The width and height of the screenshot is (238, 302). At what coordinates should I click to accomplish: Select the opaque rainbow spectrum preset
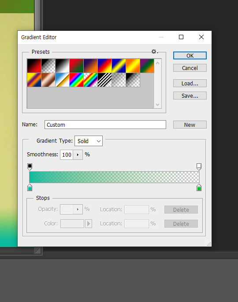76,80
